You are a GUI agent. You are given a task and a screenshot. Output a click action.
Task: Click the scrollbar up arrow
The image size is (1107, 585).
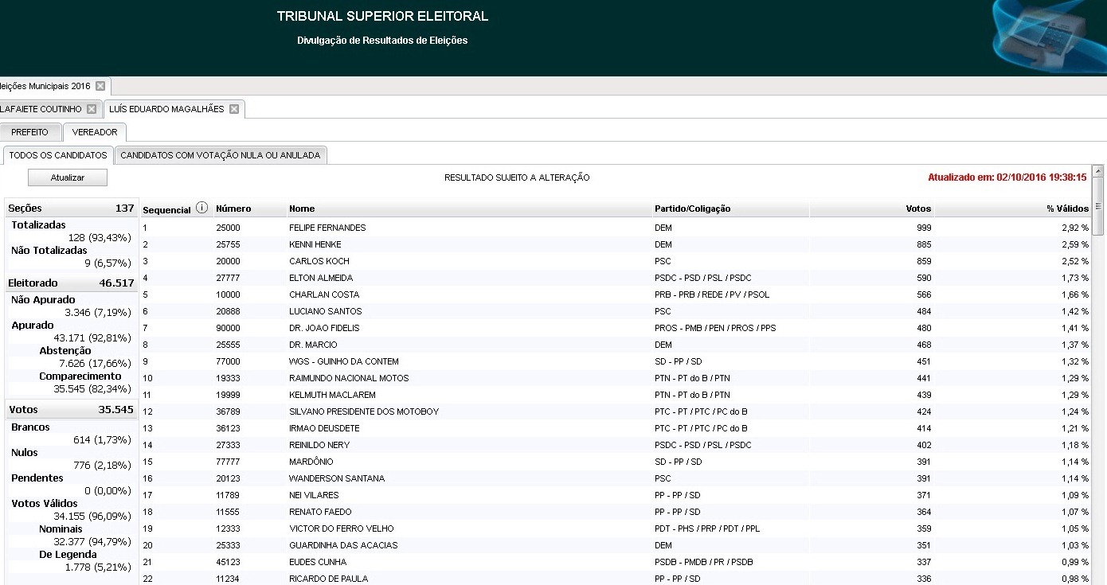point(1098,171)
